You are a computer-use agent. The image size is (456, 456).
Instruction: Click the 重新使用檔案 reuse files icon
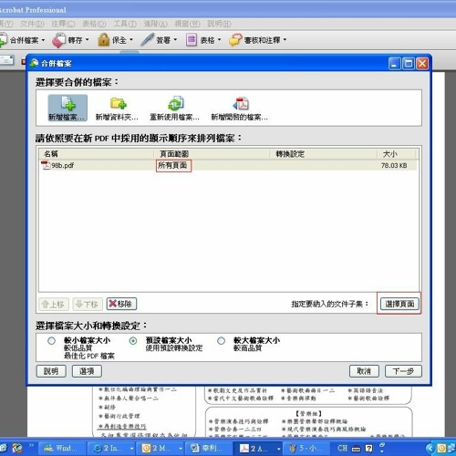pyautogui.click(x=176, y=103)
